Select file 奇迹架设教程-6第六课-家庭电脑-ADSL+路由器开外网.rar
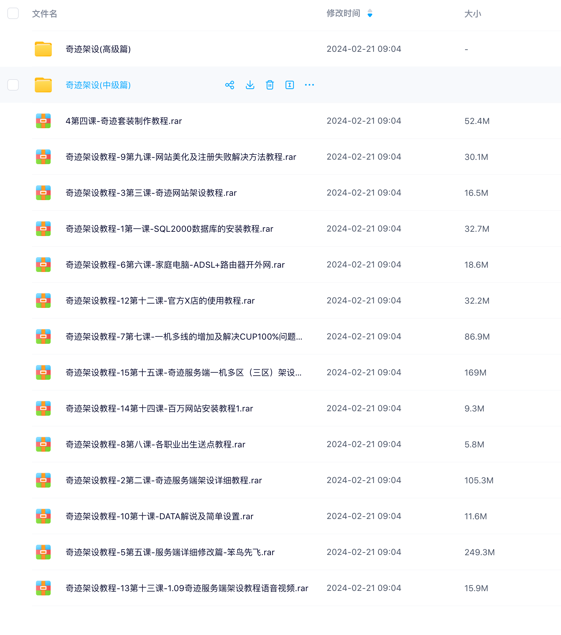This screenshot has height=635, width=561. [175, 265]
